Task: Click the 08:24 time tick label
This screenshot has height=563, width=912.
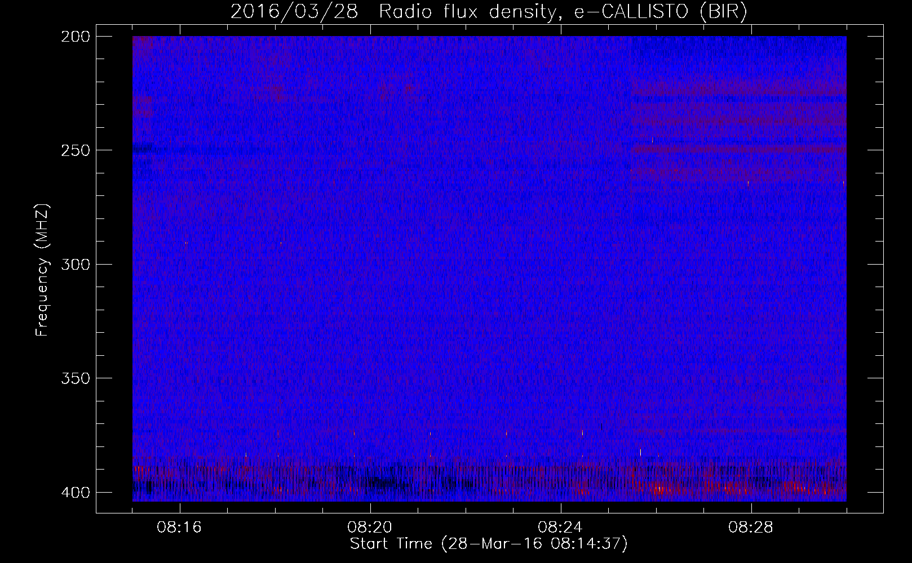Action: [560, 528]
